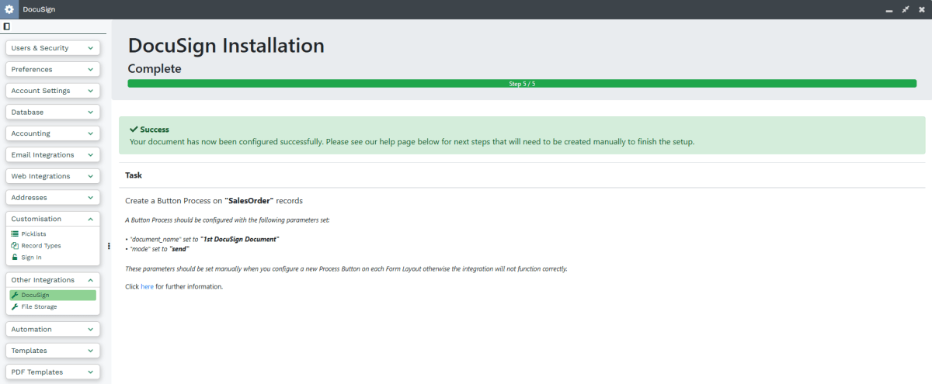
Task: Expand Web Integrations section
Action: [x=53, y=176]
